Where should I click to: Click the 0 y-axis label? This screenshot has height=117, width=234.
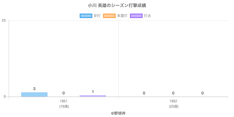click(x=5, y=97)
